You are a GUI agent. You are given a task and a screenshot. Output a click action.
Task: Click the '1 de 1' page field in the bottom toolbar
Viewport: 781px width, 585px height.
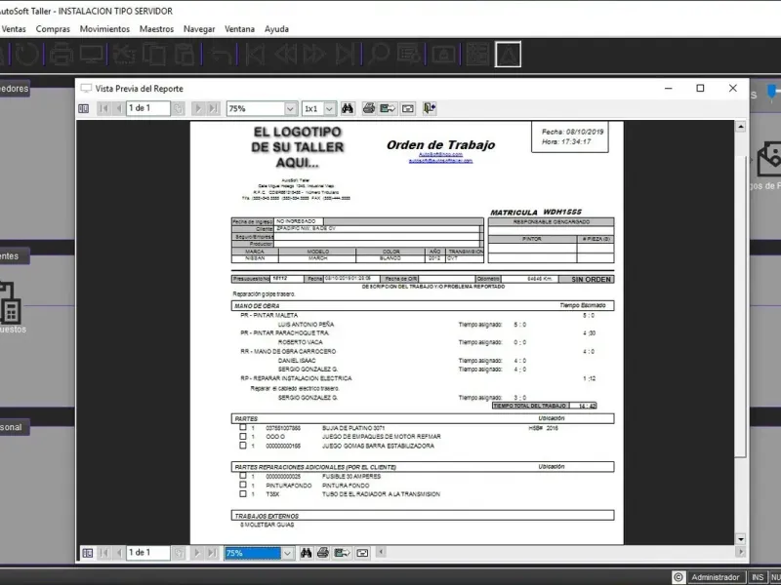(x=148, y=553)
